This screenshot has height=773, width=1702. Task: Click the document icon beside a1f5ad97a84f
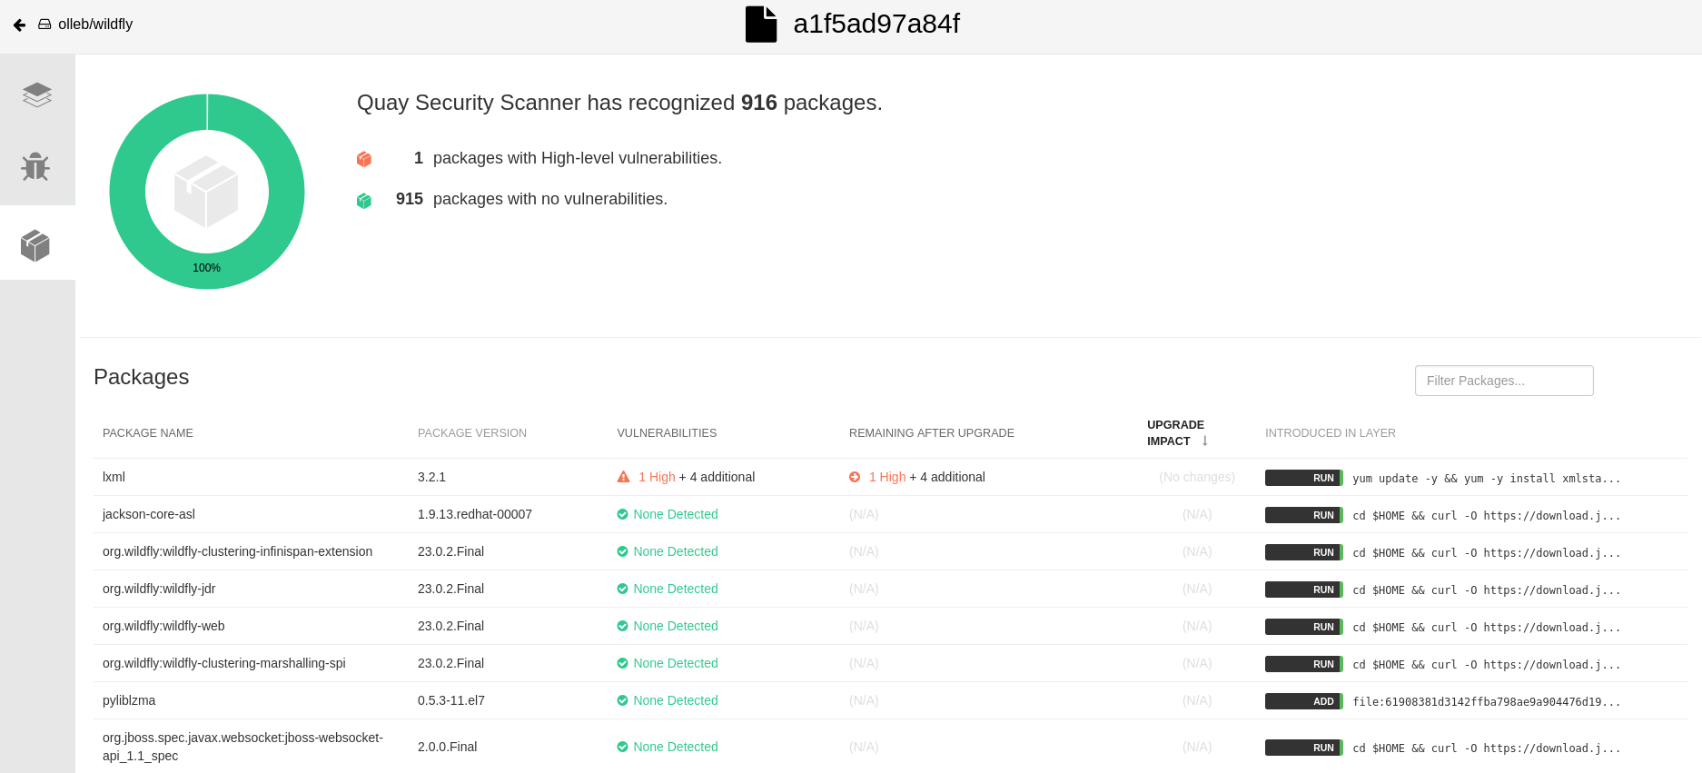(760, 25)
